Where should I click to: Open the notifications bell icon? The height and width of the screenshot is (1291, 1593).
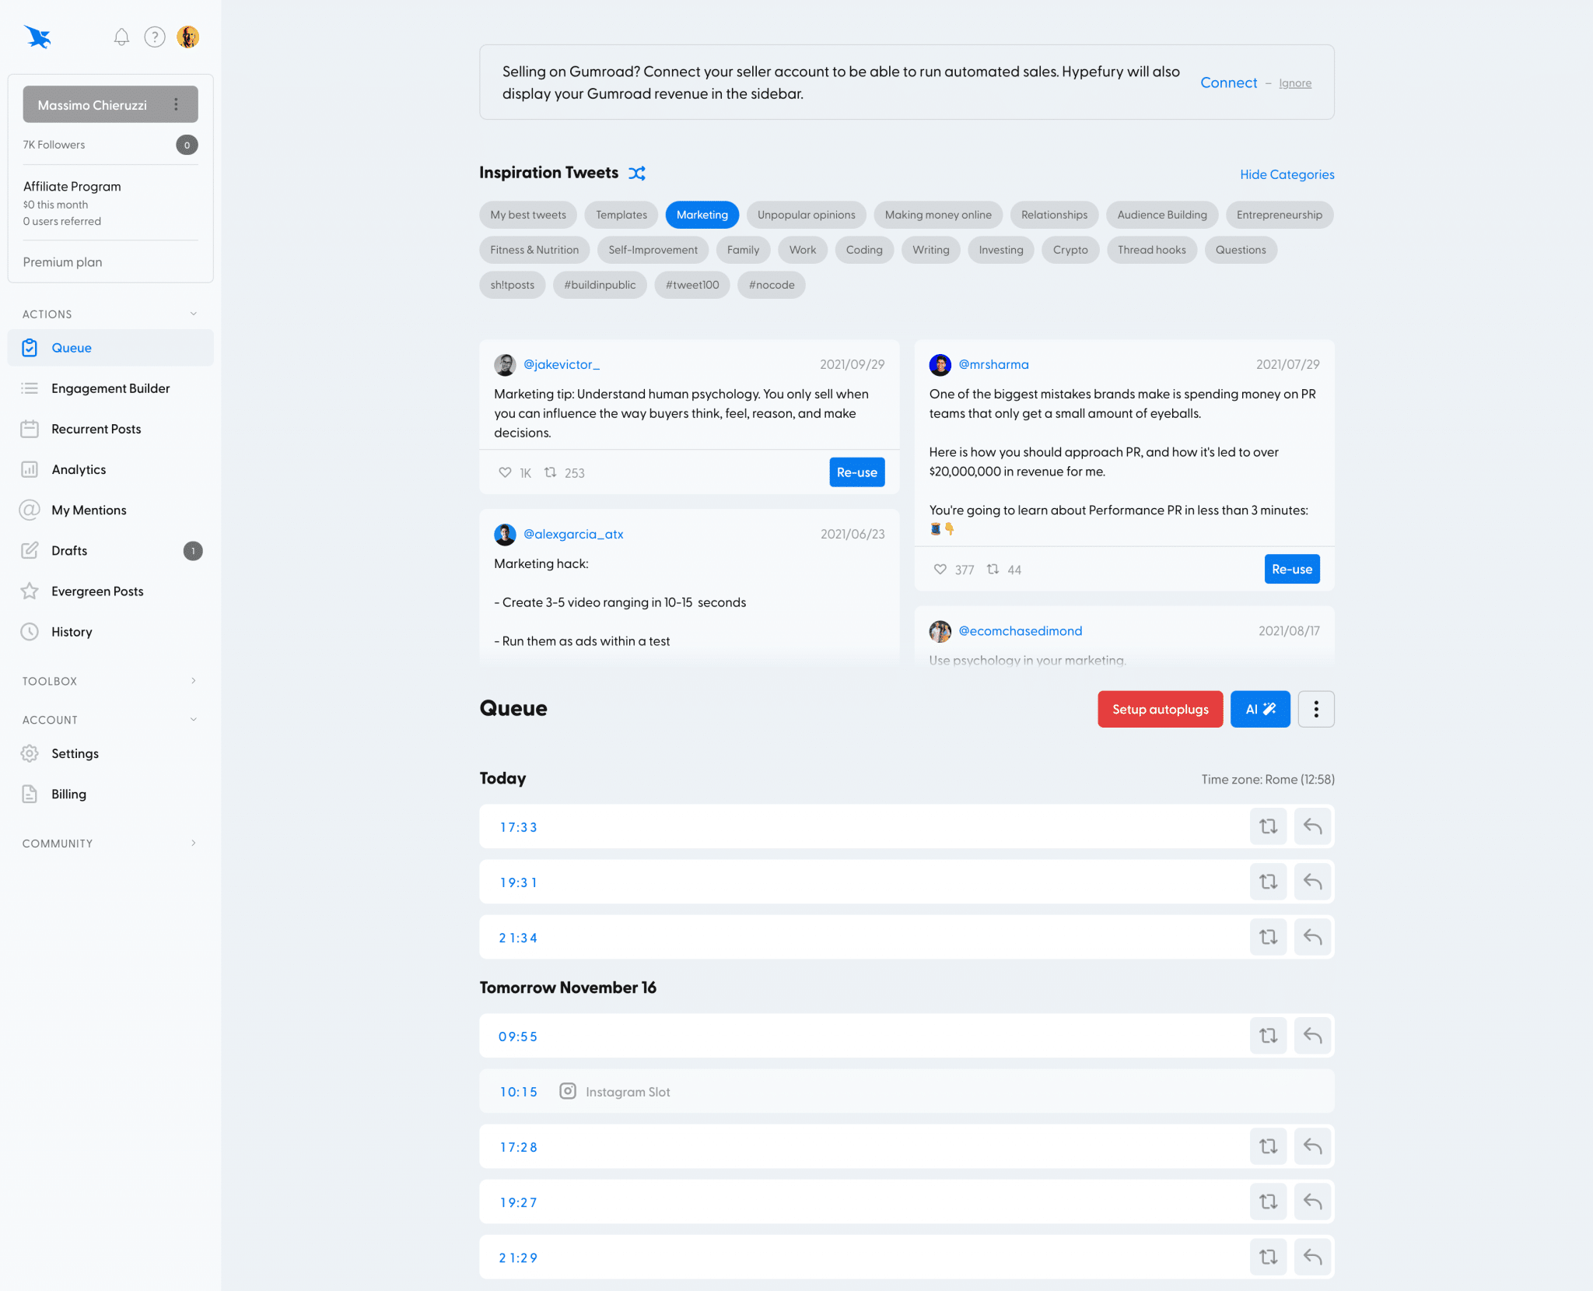click(121, 37)
